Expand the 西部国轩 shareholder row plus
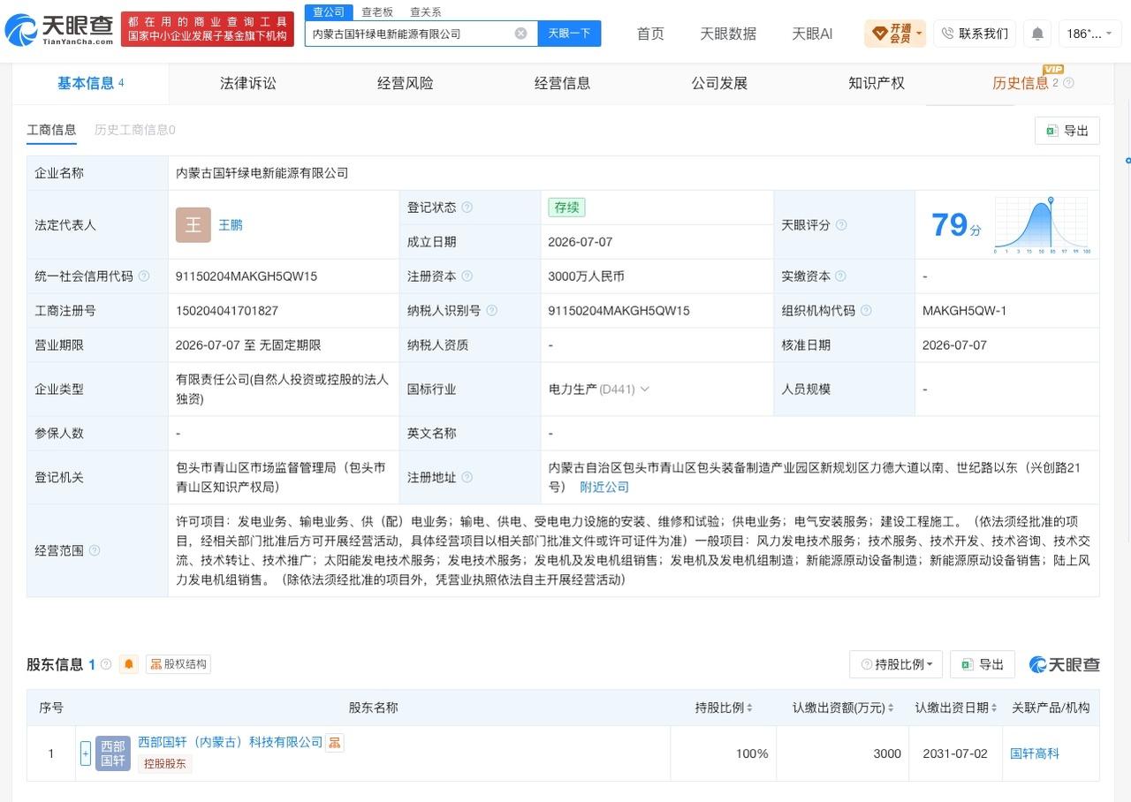The height and width of the screenshot is (802, 1131). [x=86, y=753]
